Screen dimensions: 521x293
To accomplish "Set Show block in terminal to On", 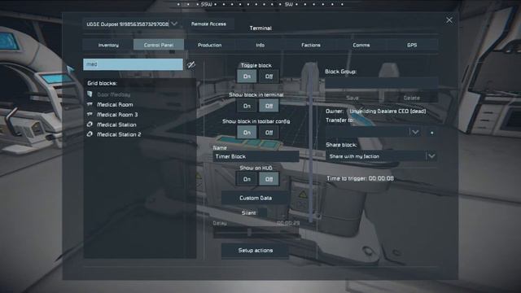I will pos(247,106).
